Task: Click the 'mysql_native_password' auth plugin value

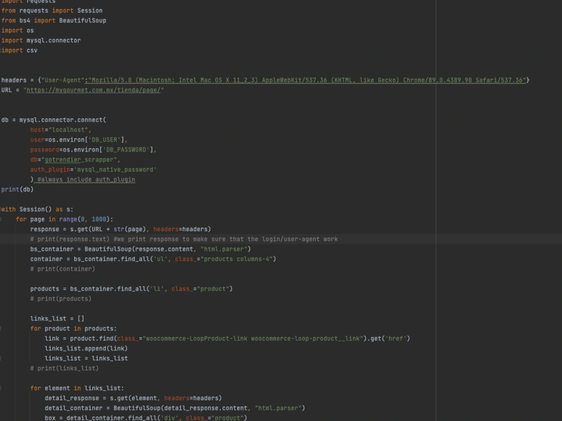Action: pos(115,170)
